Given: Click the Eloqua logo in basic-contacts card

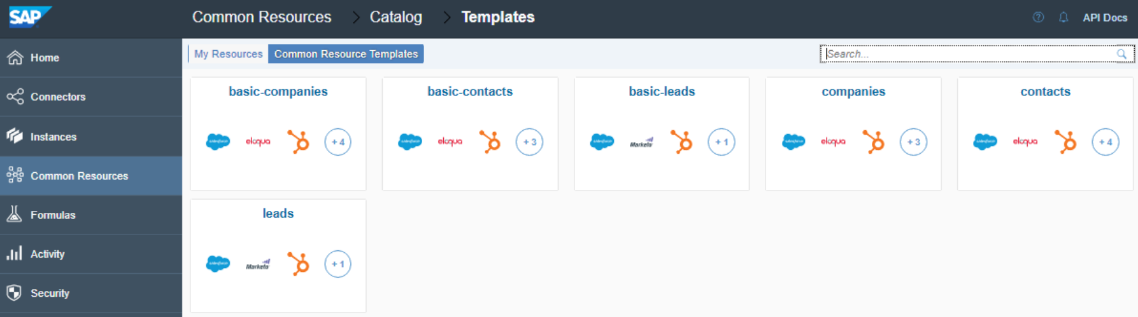Looking at the screenshot, I should (450, 142).
